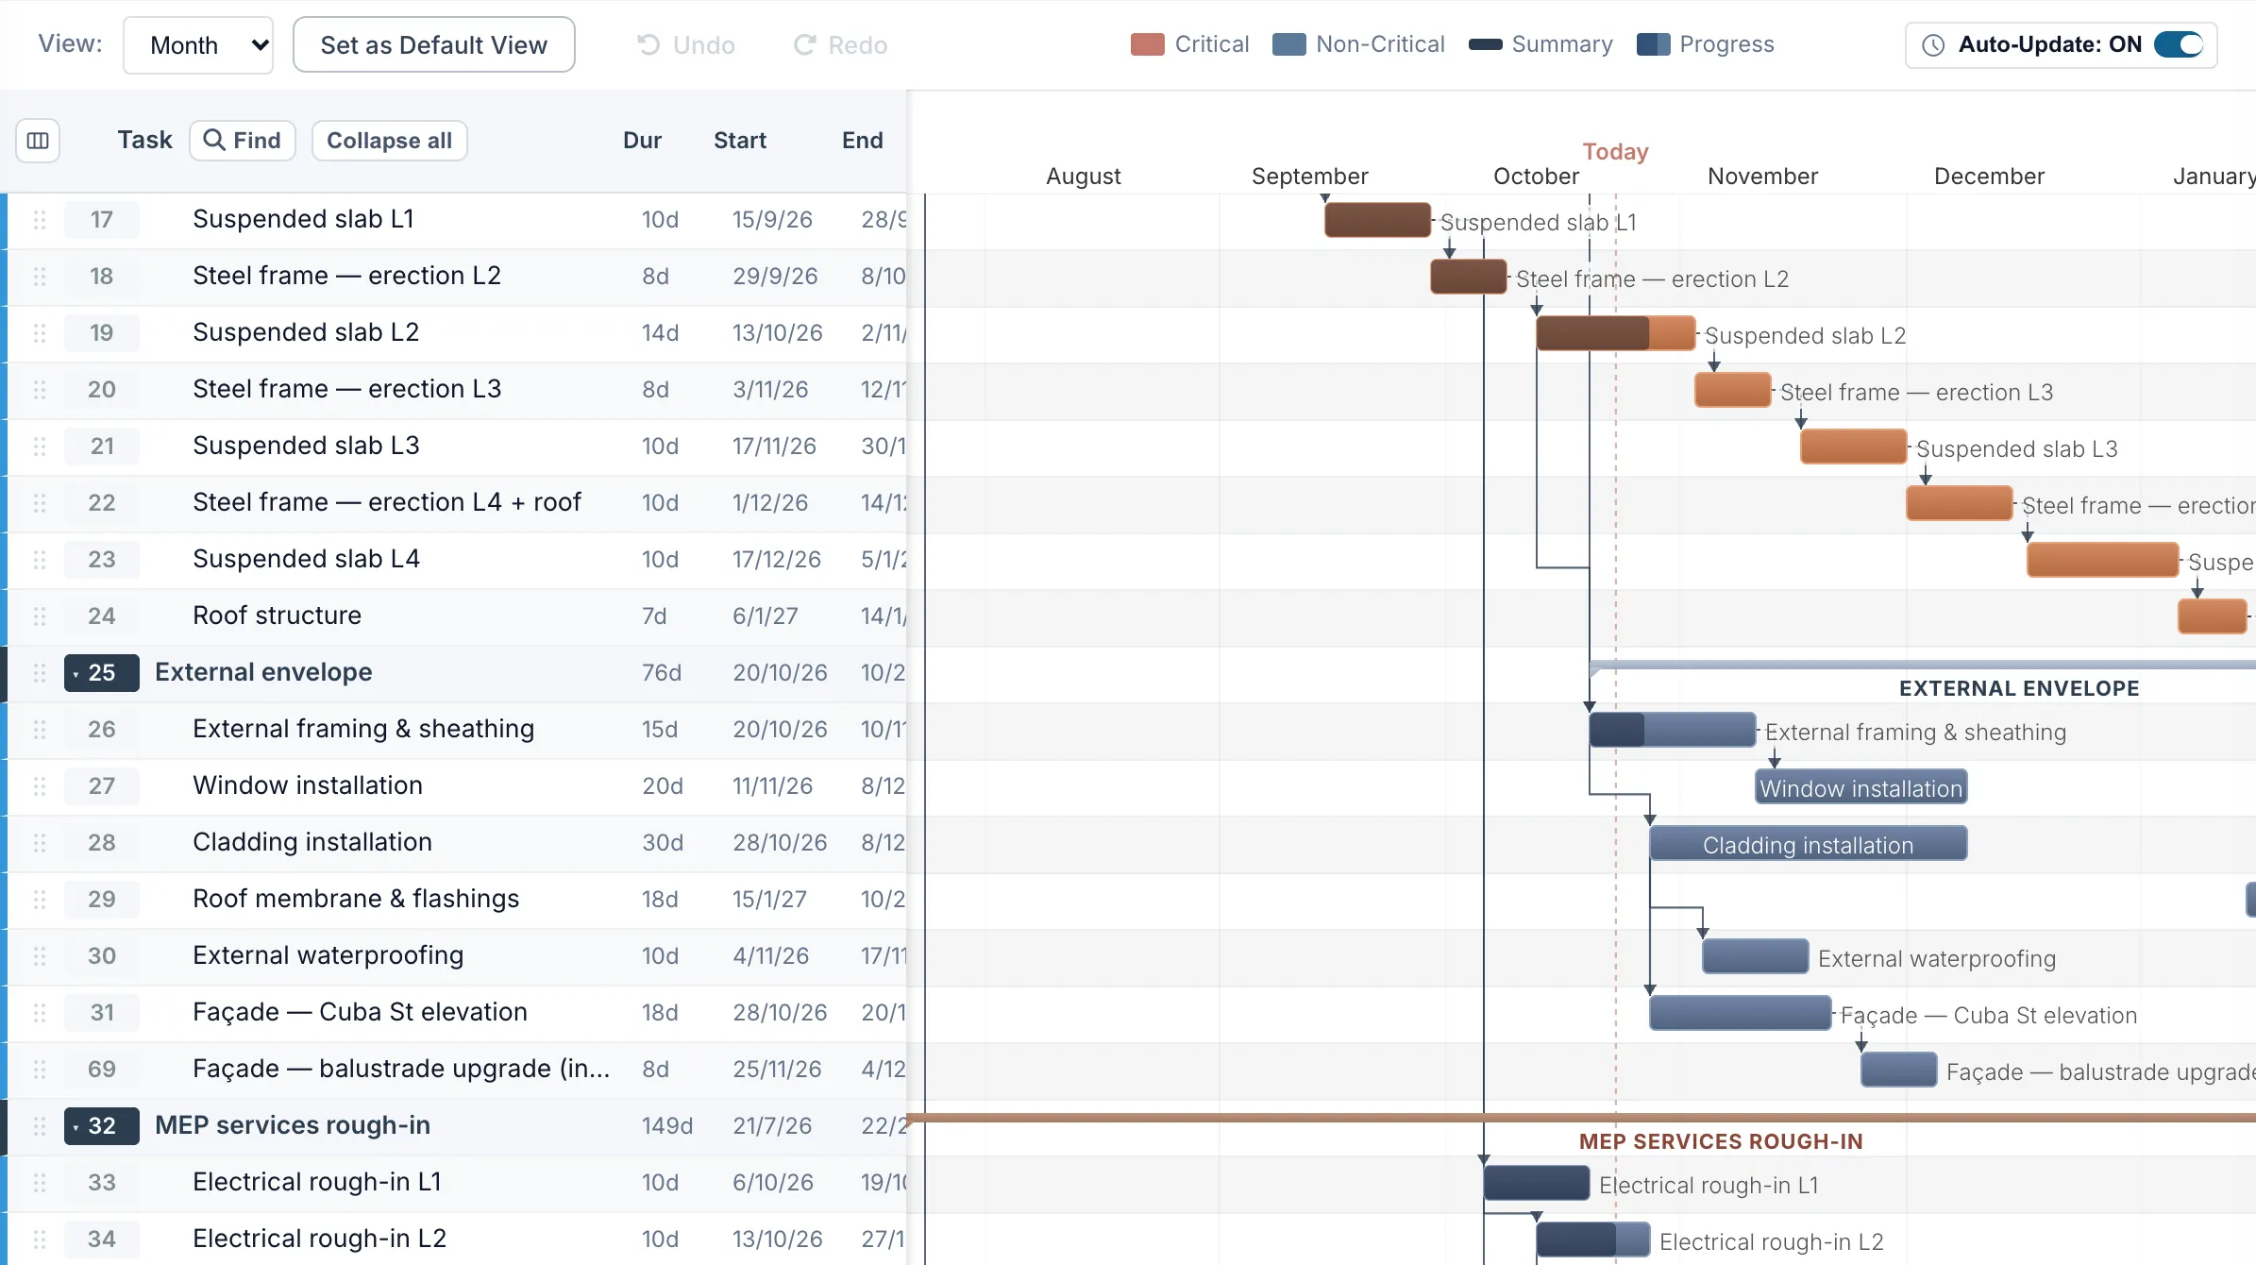Click drag handle of Window installation row
Viewport: 2256px width, 1265px height.
pyautogui.click(x=40, y=786)
